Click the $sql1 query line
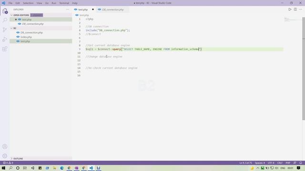Image resolution: width=305 pixels, height=171 pixels. [144, 49]
